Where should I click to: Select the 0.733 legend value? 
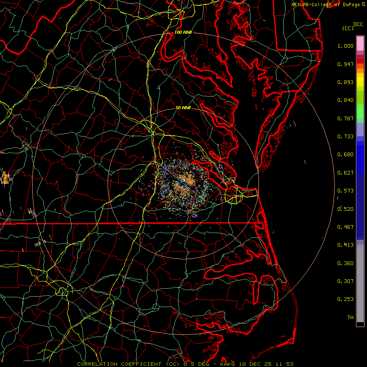coord(345,137)
